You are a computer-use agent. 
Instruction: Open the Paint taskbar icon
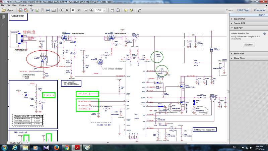(88, 148)
